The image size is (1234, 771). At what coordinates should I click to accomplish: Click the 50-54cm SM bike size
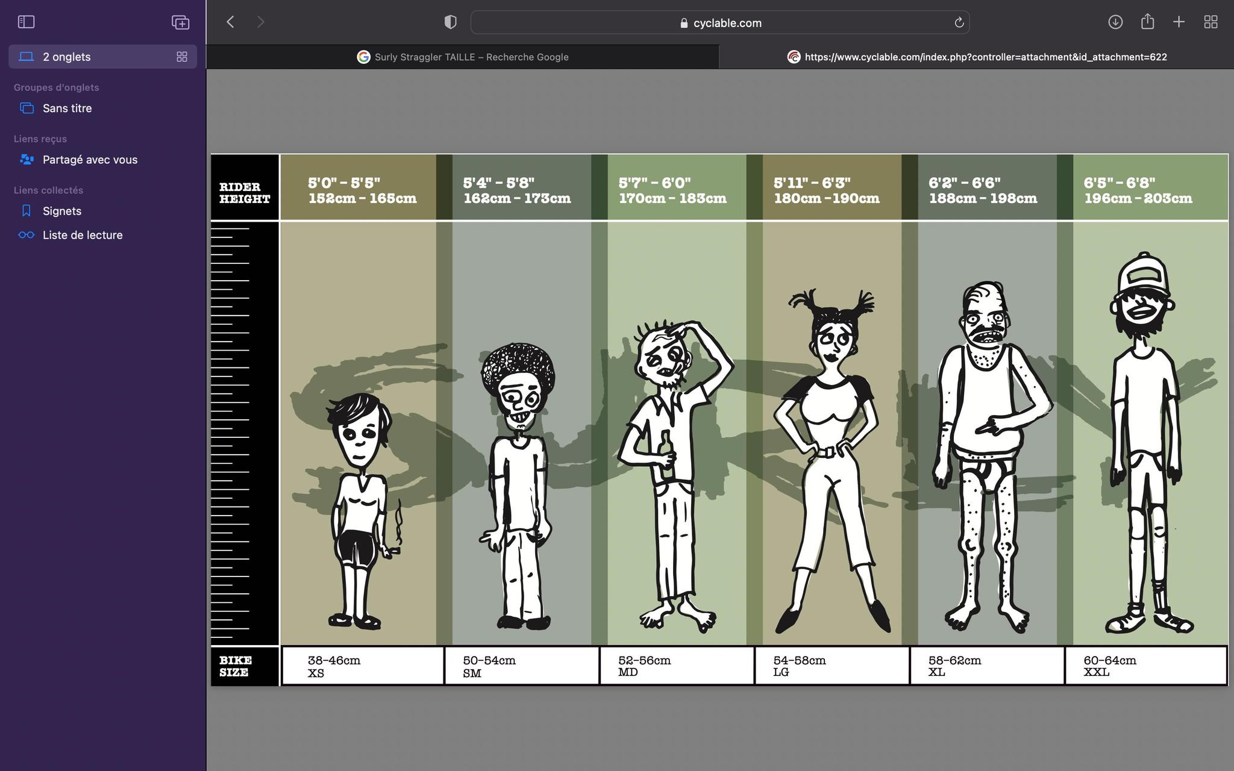522,666
